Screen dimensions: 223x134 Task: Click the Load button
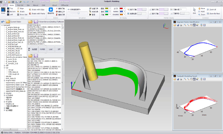point(50,49)
